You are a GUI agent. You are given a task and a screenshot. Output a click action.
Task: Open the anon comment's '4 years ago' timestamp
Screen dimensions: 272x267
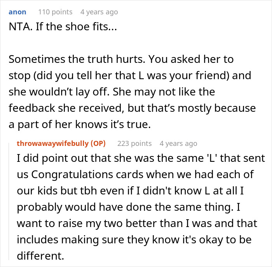[x=99, y=12]
